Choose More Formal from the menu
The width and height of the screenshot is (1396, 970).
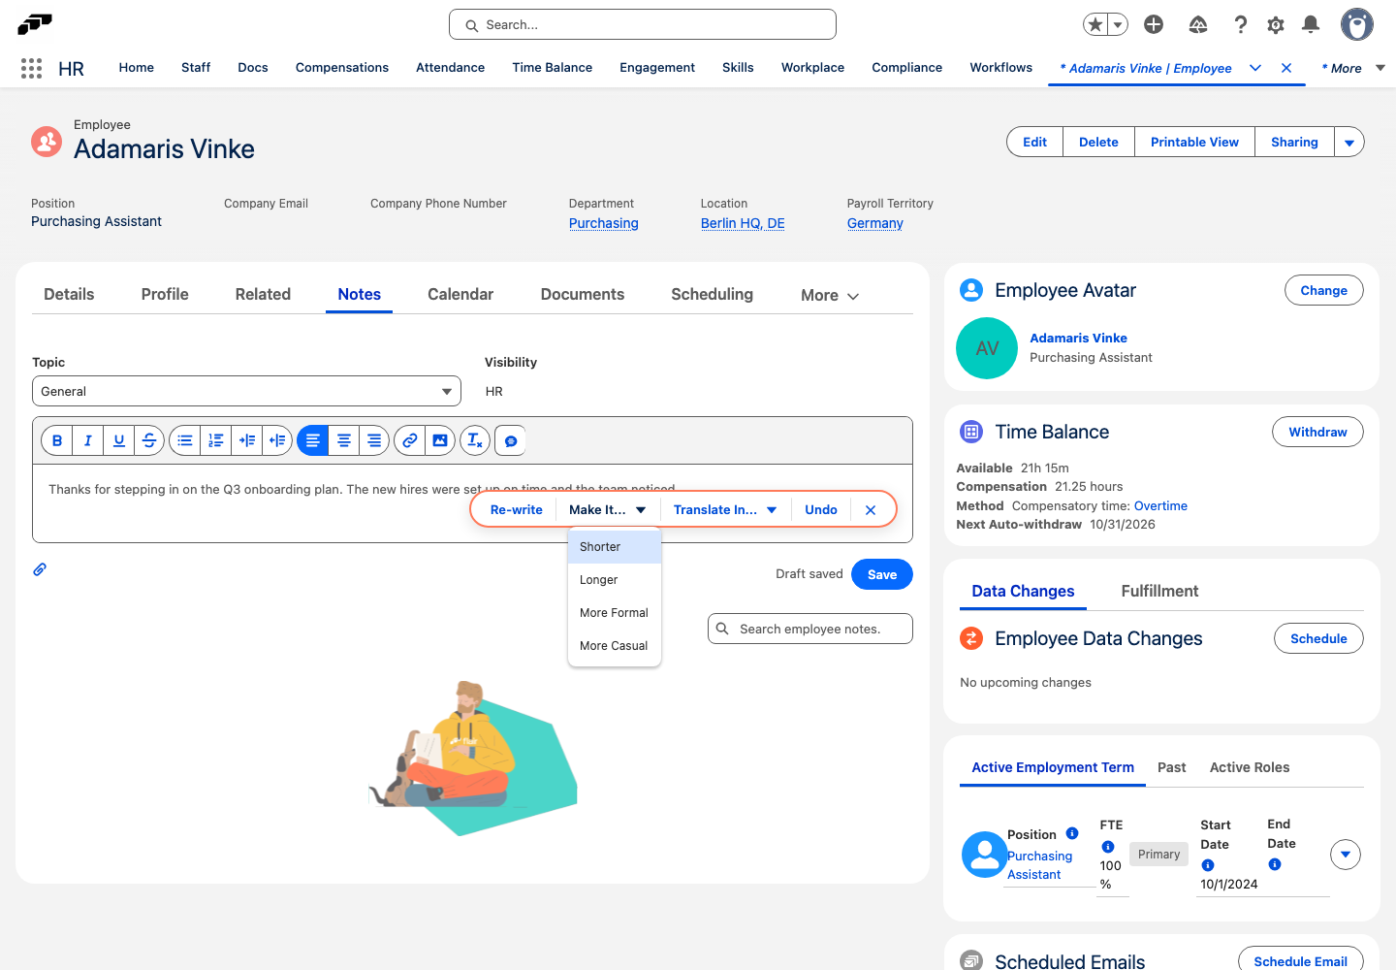pos(615,613)
